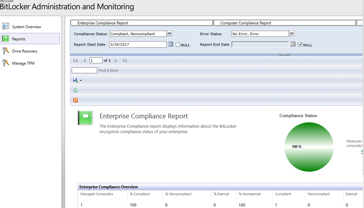Click the orange data feed icon

pyautogui.click(x=76, y=100)
